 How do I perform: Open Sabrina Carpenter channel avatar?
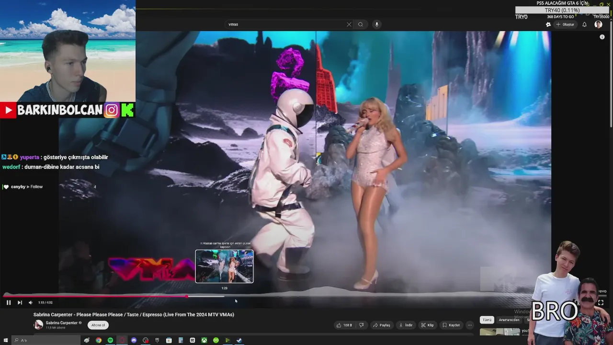pyautogui.click(x=38, y=325)
